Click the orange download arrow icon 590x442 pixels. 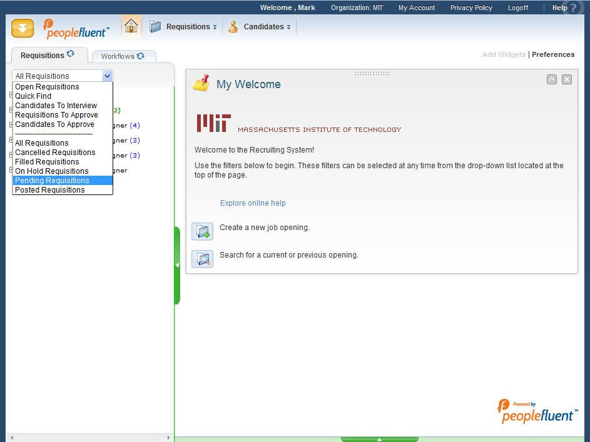(23, 28)
